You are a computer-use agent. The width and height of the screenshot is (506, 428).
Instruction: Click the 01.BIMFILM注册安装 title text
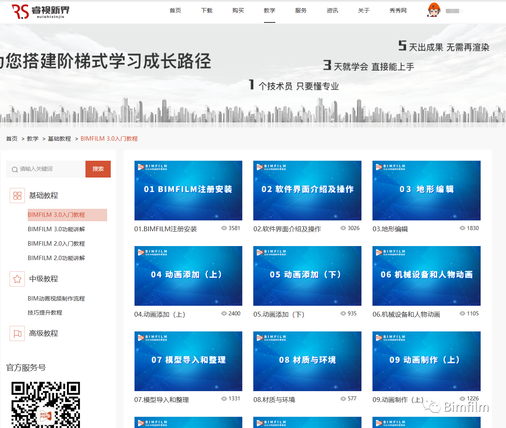(x=165, y=229)
